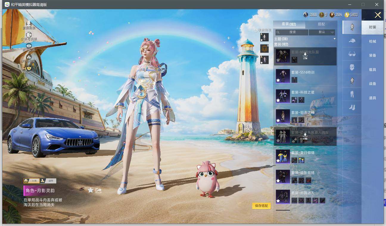Minimize the 和平精英模拟器 window
Image resolution: width=386 pixels, height=226 pixels.
click(349, 4)
